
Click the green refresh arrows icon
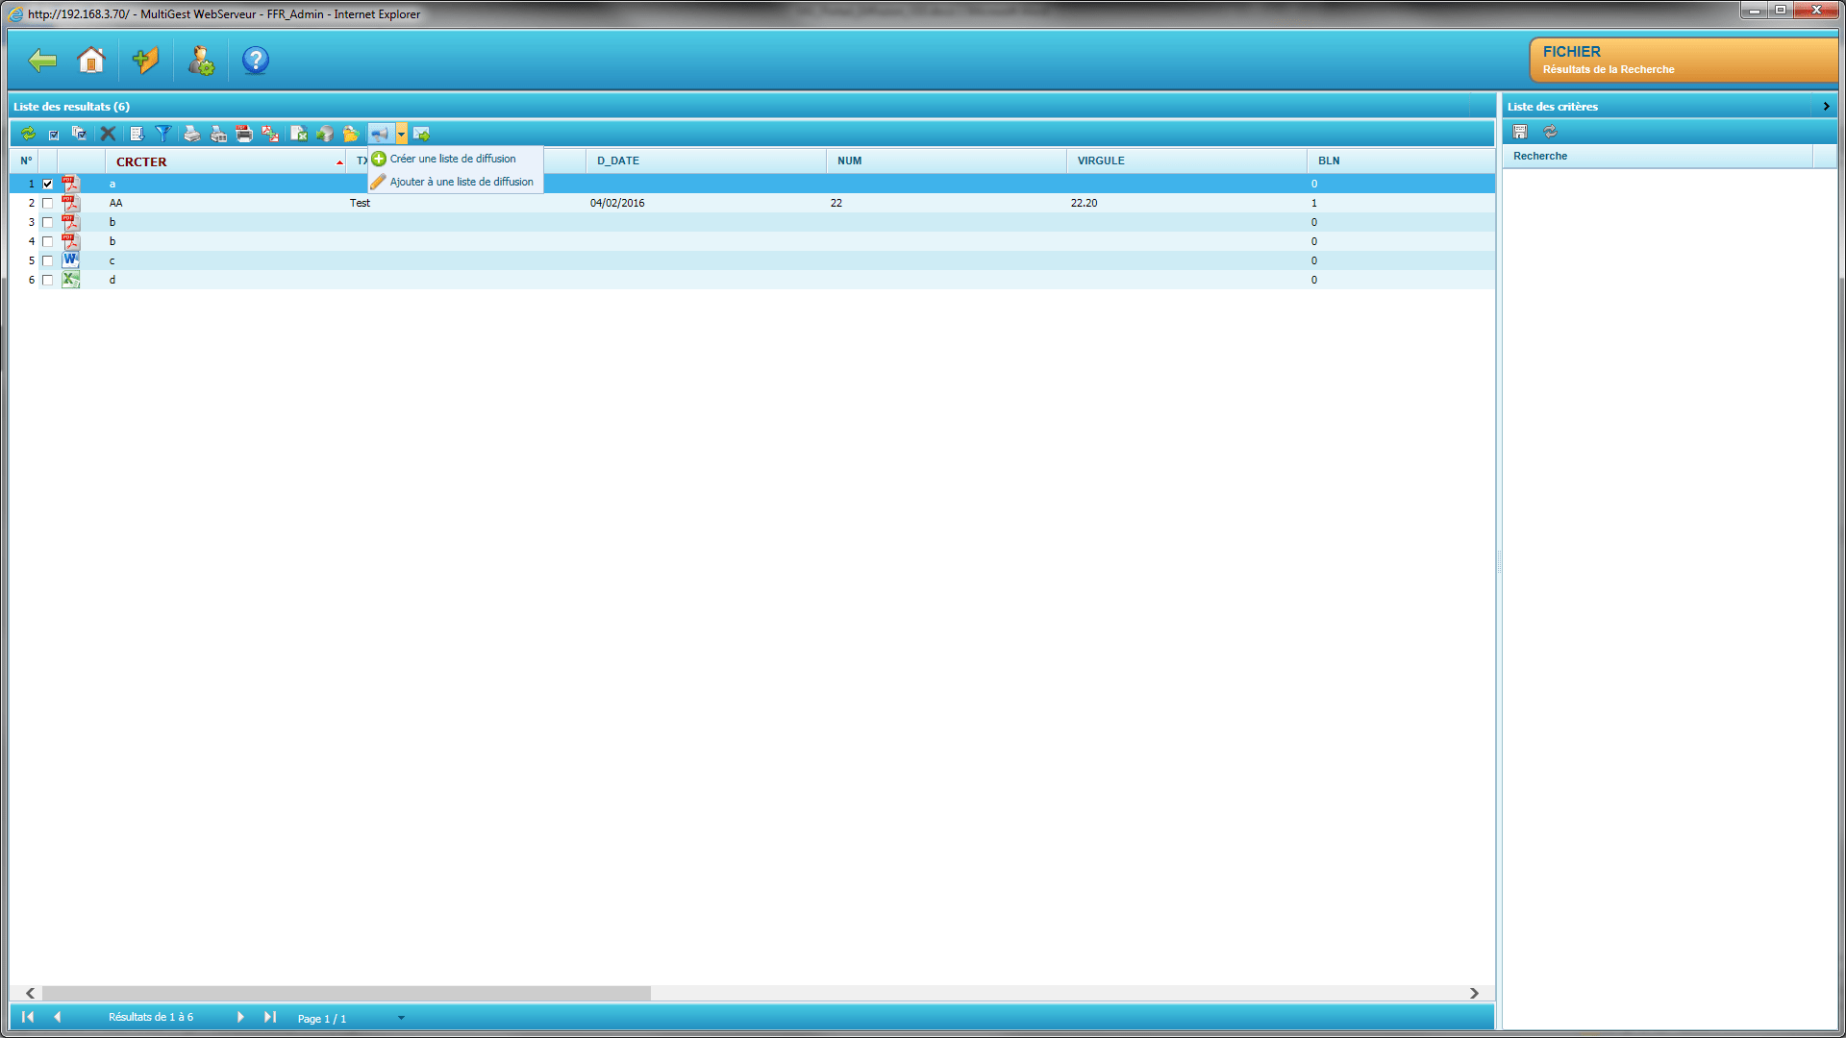pyautogui.click(x=28, y=134)
